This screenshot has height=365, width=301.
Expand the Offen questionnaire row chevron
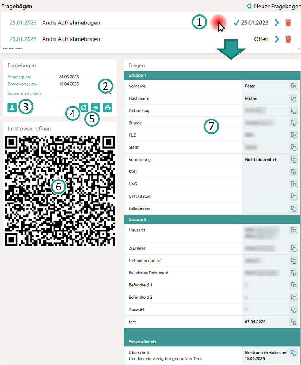[277, 39]
